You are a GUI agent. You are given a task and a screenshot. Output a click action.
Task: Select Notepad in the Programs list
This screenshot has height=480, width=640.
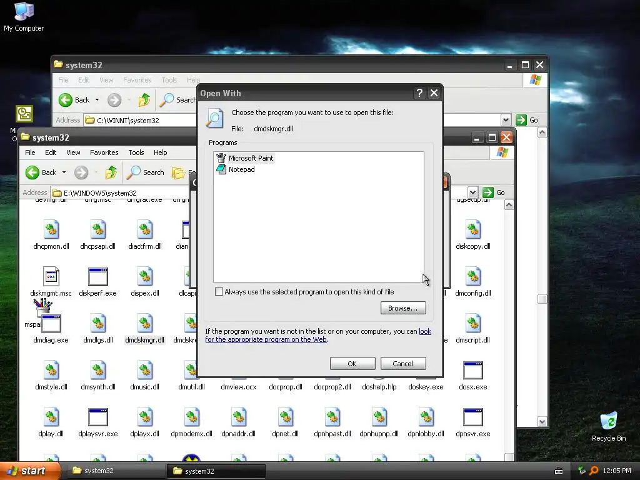(x=236, y=169)
